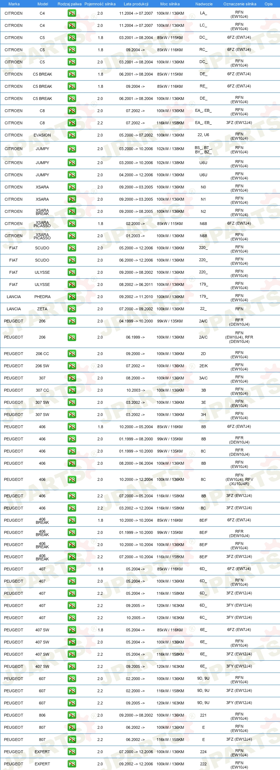280x770 pixels.
Task: Click the date range 09.2002 -> 11.2010
Action: pyautogui.click(x=136, y=297)
